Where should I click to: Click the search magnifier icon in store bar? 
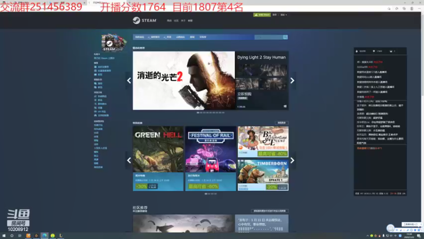point(285,37)
